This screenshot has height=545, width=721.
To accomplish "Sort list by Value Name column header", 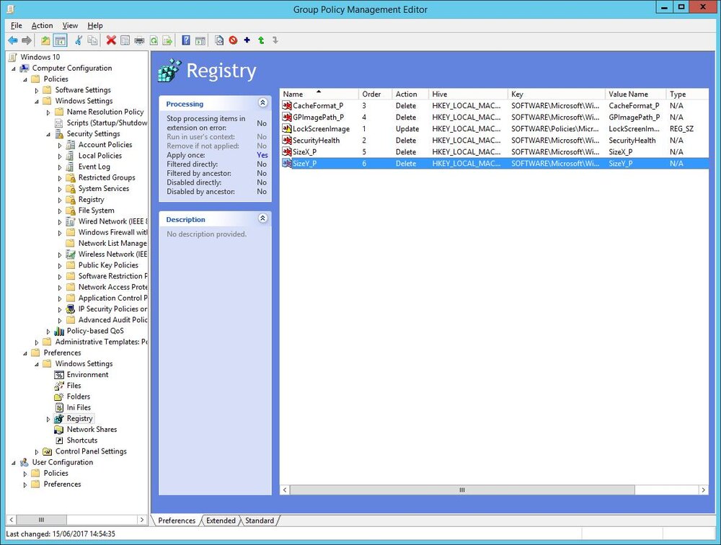I will 635,94.
